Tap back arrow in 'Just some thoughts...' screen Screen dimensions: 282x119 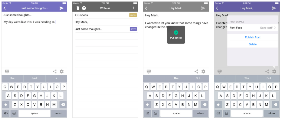click(5, 8)
